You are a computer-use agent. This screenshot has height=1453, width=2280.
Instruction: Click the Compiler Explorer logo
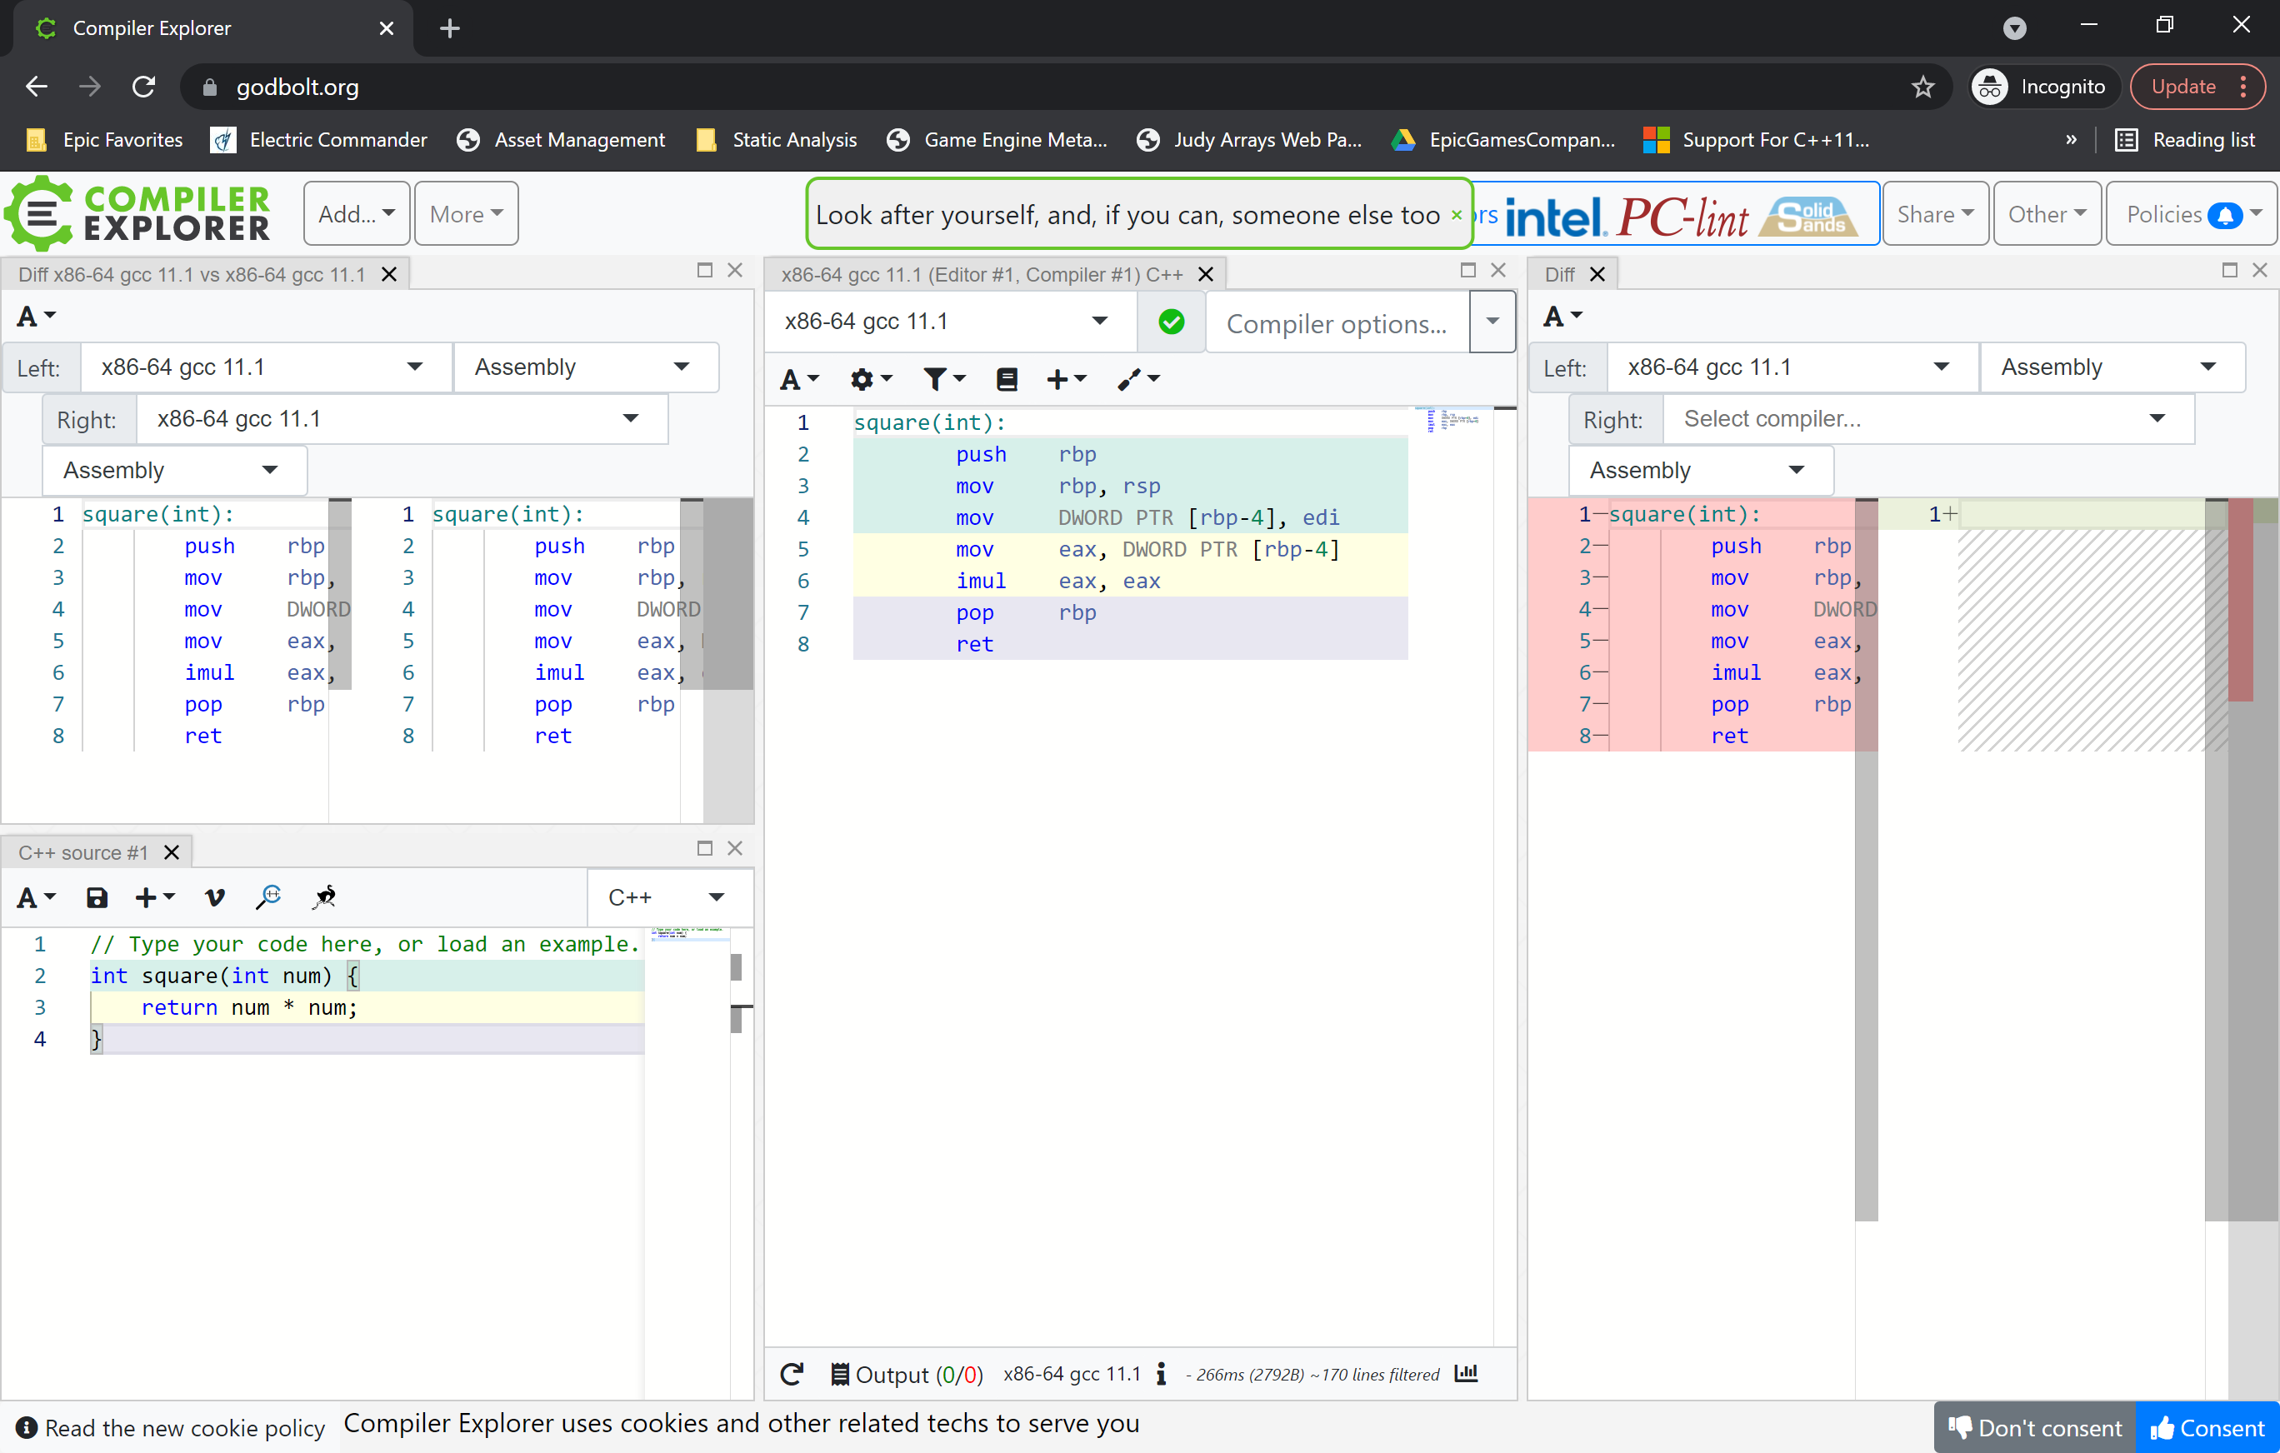[138, 213]
